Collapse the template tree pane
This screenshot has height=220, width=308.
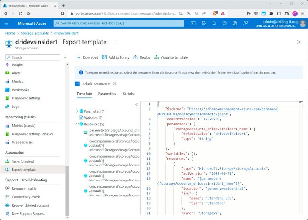click(x=136, y=104)
